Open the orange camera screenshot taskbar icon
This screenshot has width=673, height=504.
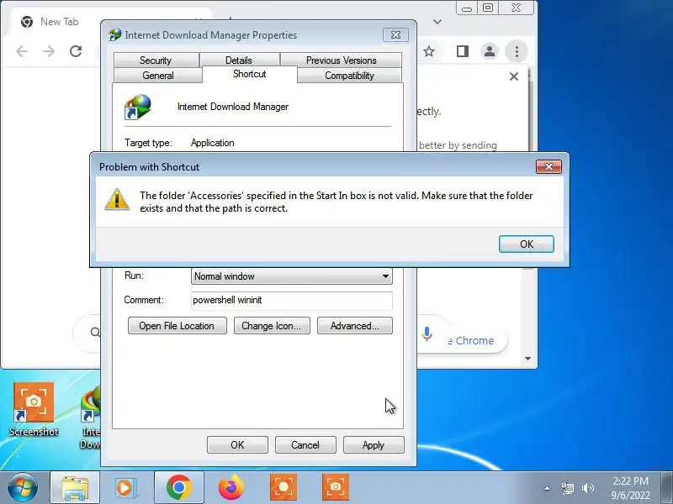[x=336, y=487]
